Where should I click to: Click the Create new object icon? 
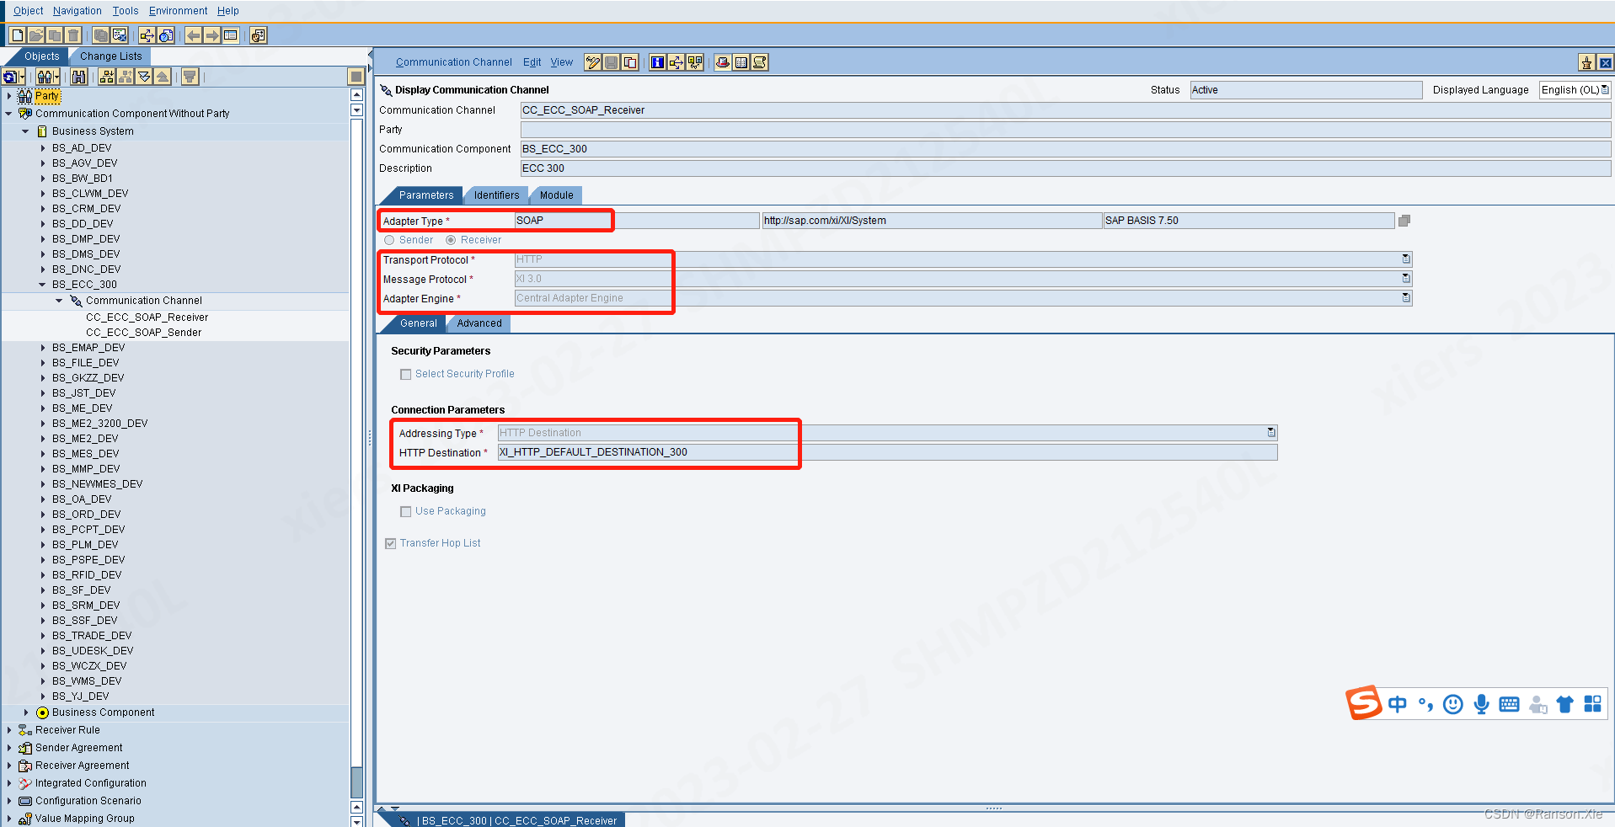[16, 35]
